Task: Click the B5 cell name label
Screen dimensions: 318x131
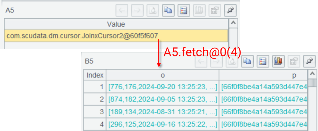Action: (x=89, y=61)
